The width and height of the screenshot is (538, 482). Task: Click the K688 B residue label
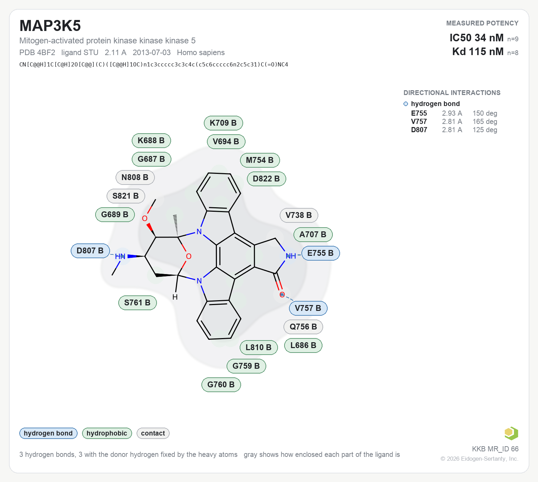pos(151,140)
